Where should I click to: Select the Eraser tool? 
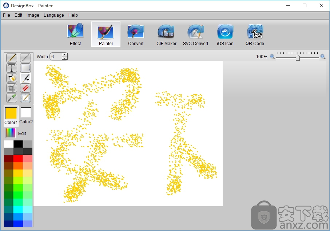25,88
